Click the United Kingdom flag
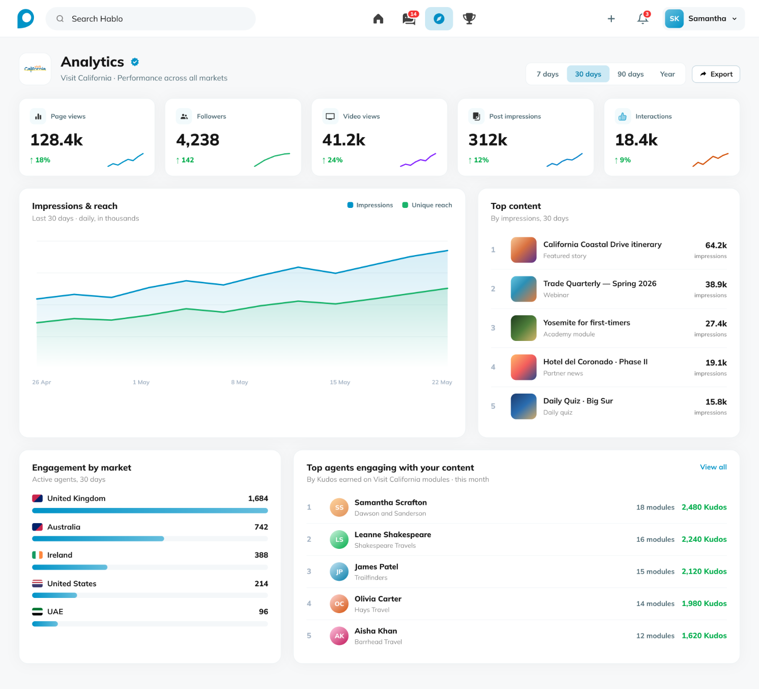759x689 pixels. coord(37,498)
